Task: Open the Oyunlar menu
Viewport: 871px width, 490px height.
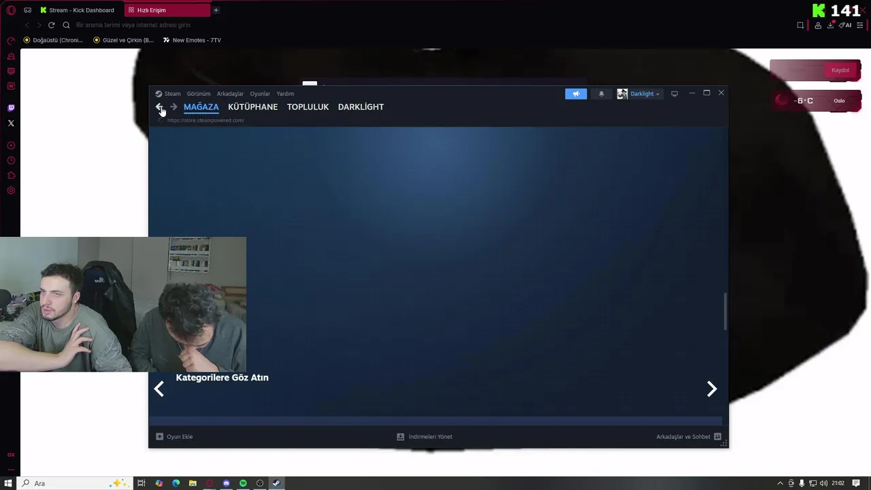Action: [260, 94]
